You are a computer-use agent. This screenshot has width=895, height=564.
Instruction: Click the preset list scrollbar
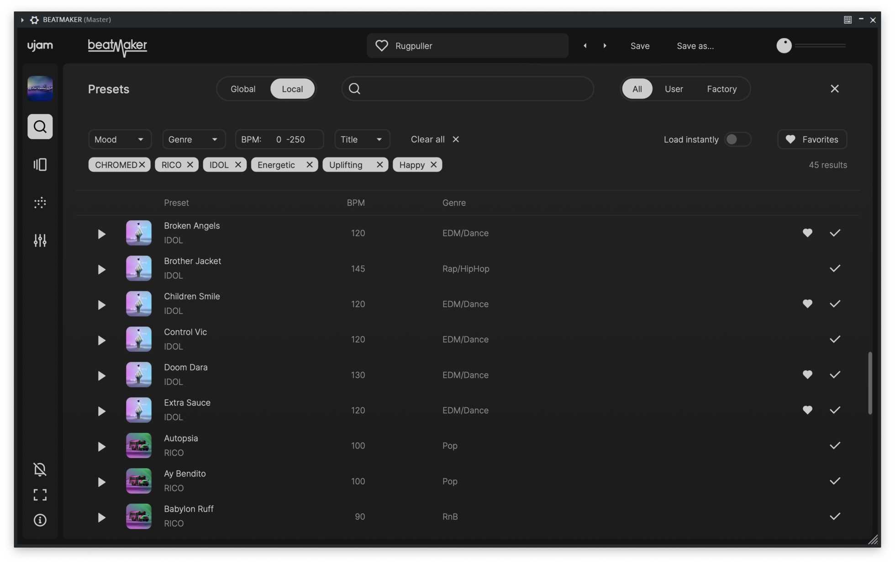870,383
